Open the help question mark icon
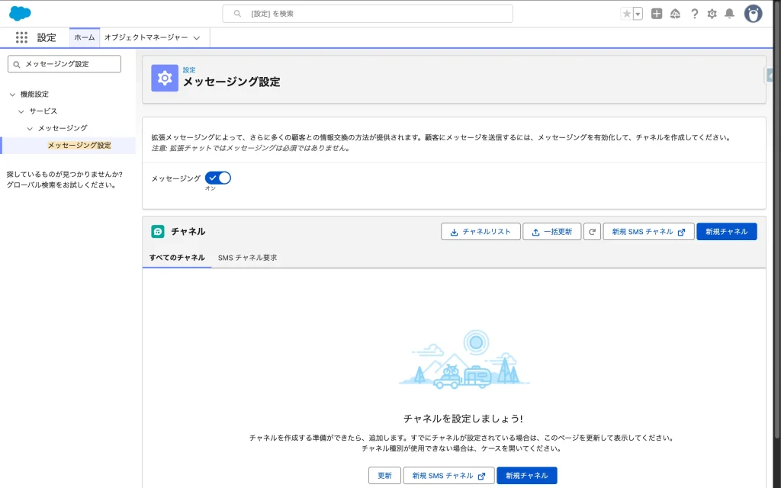781x488 pixels. coord(694,14)
